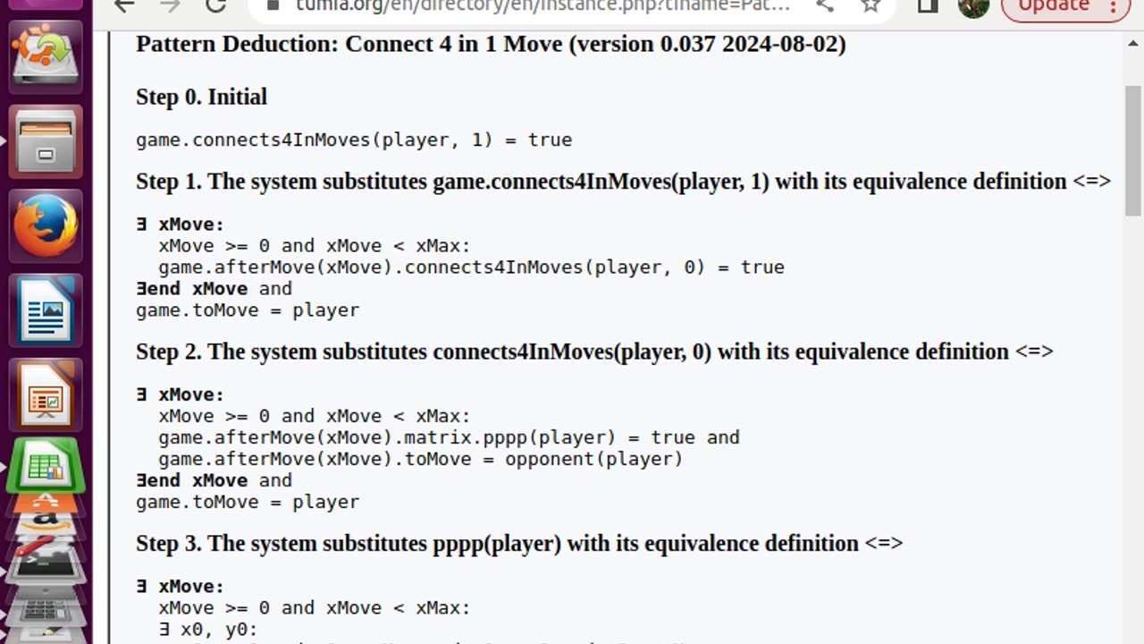The width and height of the screenshot is (1144, 644).
Task: Click the site info icon in address bar
Action: (x=273, y=5)
